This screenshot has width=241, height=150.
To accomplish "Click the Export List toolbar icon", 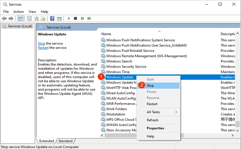I will point(43,19).
